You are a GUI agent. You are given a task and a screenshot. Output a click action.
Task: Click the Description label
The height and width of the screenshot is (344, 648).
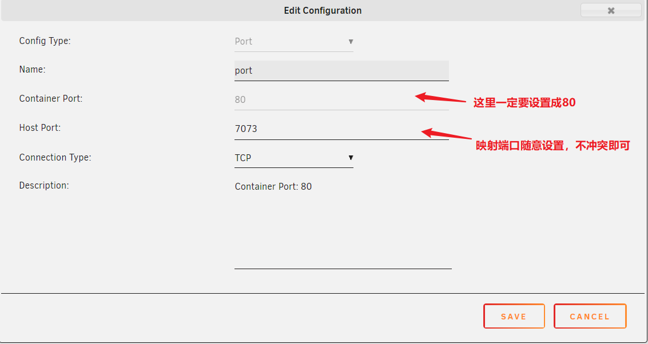tap(43, 186)
